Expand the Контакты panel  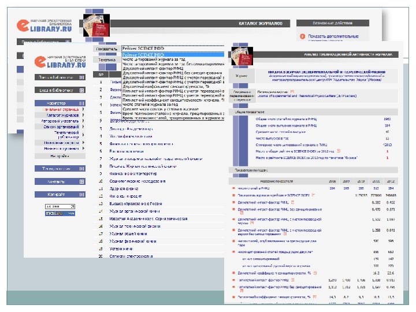pyautogui.click(x=81, y=181)
